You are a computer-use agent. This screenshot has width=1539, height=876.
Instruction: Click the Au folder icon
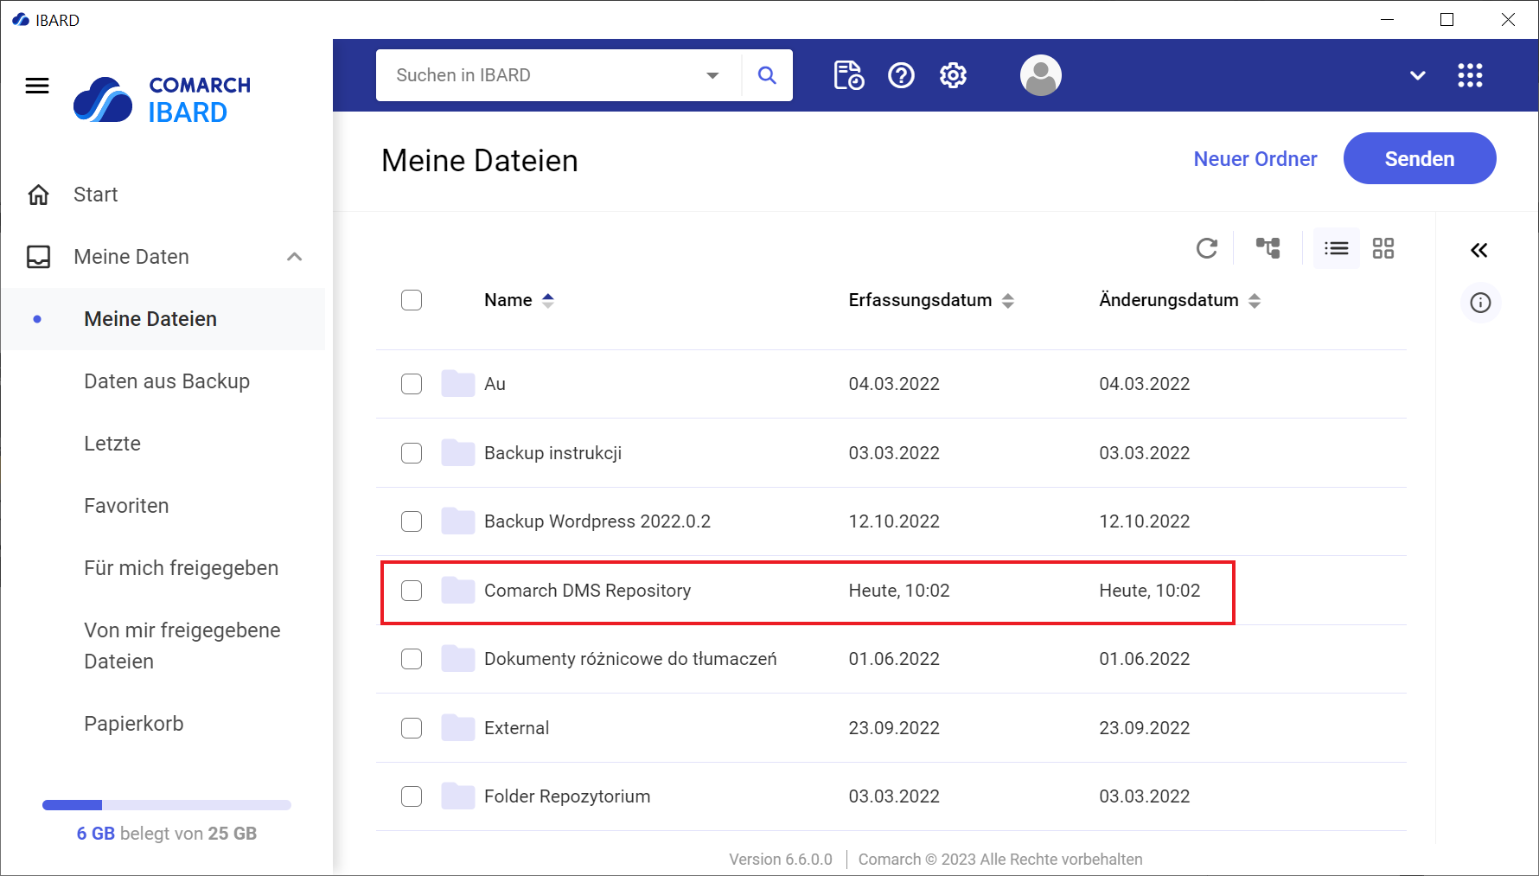click(457, 383)
